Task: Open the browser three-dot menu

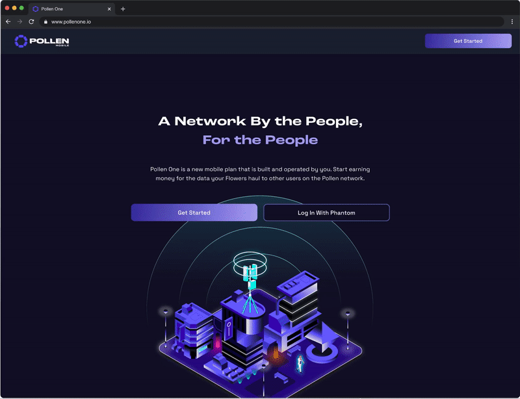Action: [512, 21]
